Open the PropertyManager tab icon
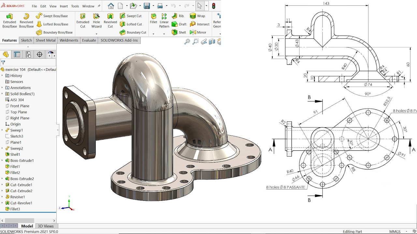Viewport: 417px width, 234px height. (17, 55)
